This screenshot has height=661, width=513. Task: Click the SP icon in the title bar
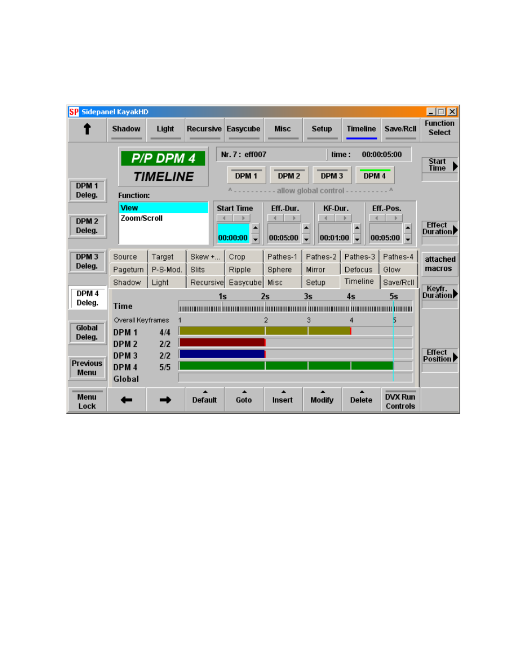click(x=74, y=112)
